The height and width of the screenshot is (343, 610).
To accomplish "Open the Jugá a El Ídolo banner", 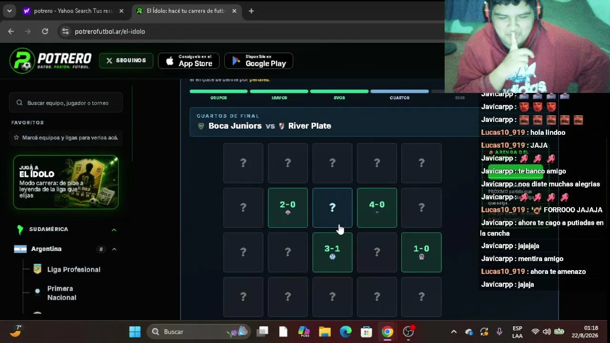I will pyautogui.click(x=66, y=182).
